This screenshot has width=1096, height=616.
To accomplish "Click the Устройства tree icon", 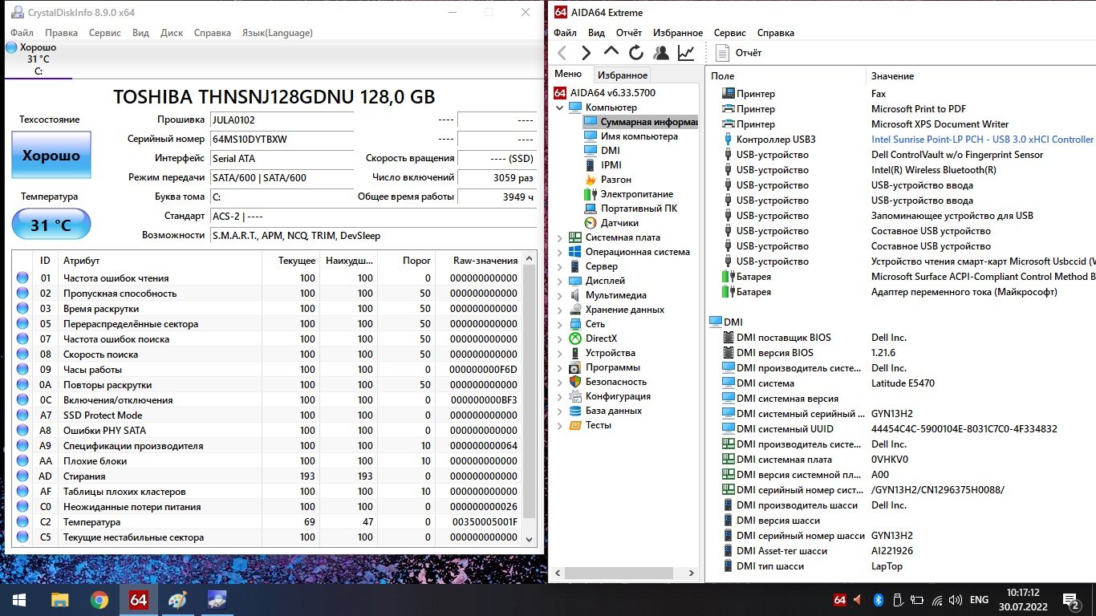I will pos(575,353).
